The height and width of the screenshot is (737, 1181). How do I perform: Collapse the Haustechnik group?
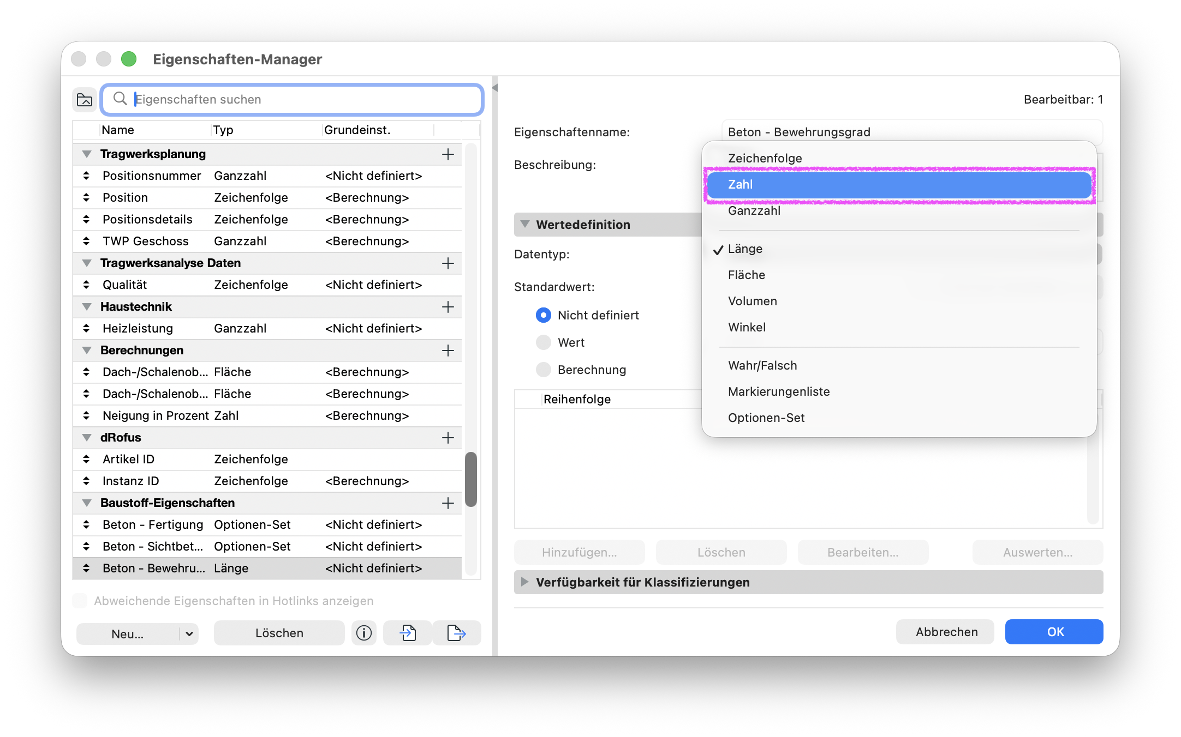tap(87, 307)
